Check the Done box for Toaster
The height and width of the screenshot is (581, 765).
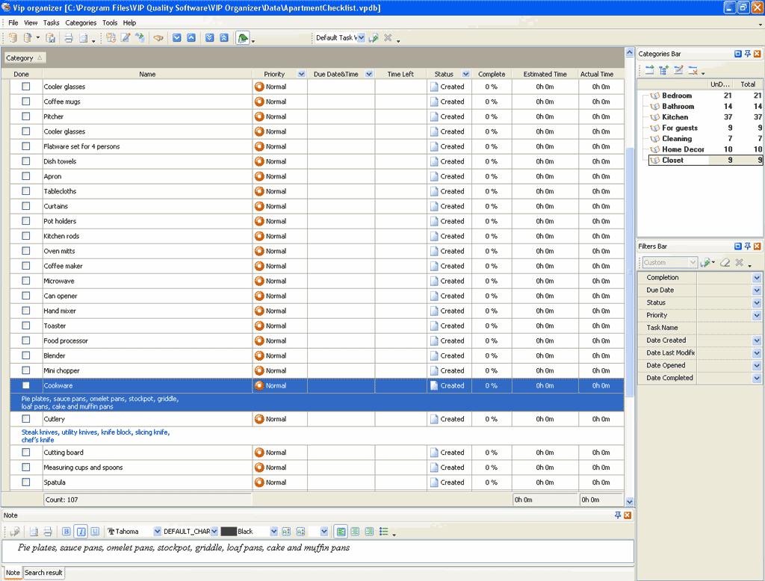click(x=26, y=326)
